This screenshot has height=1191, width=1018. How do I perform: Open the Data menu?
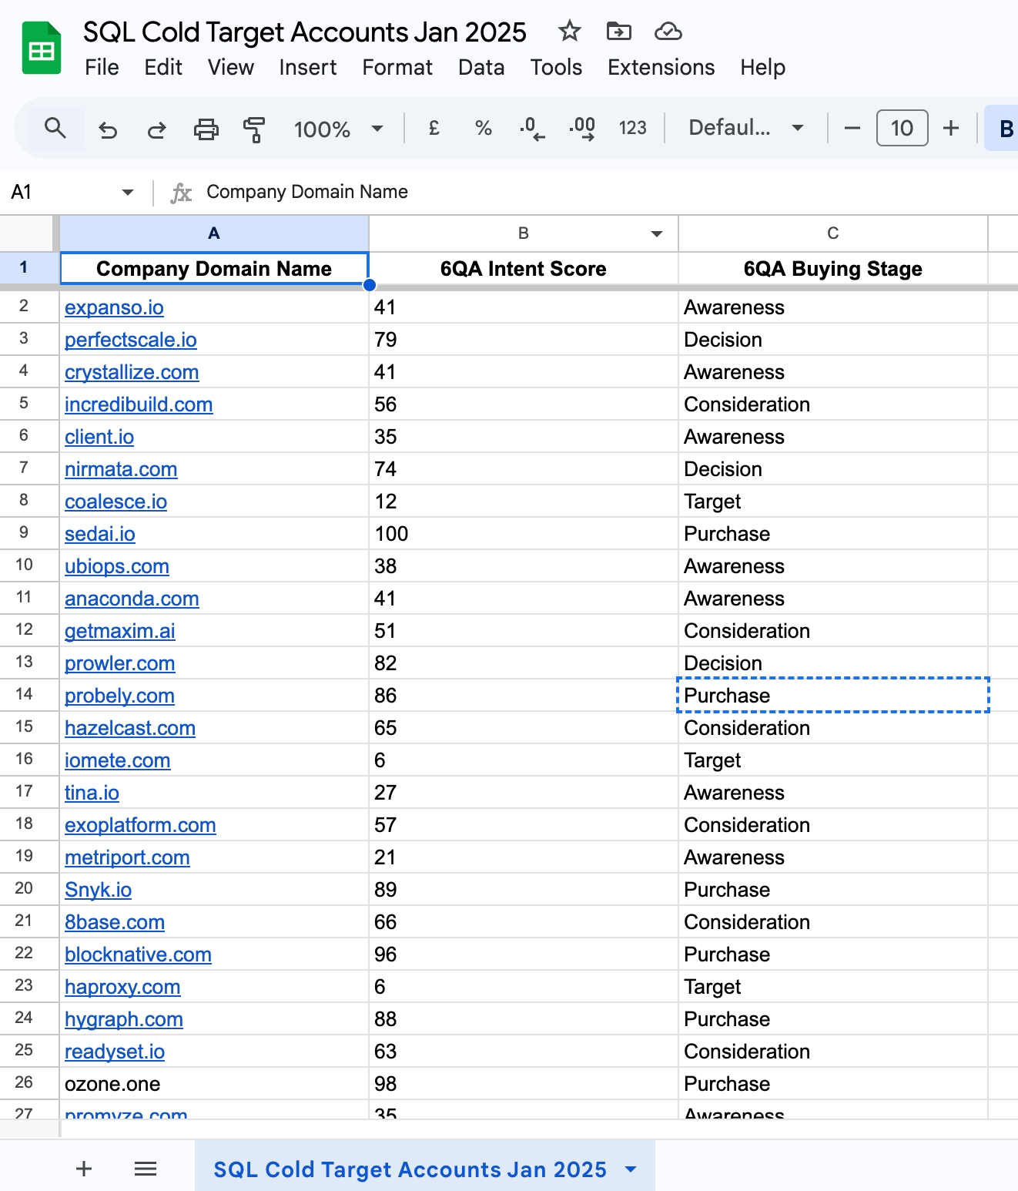click(x=481, y=68)
